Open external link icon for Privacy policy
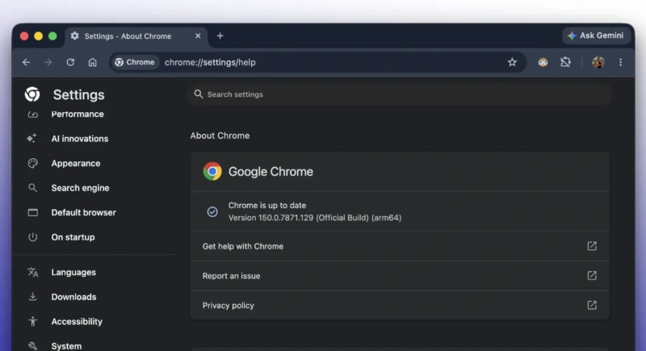This screenshot has width=646, height=351. 592,305
